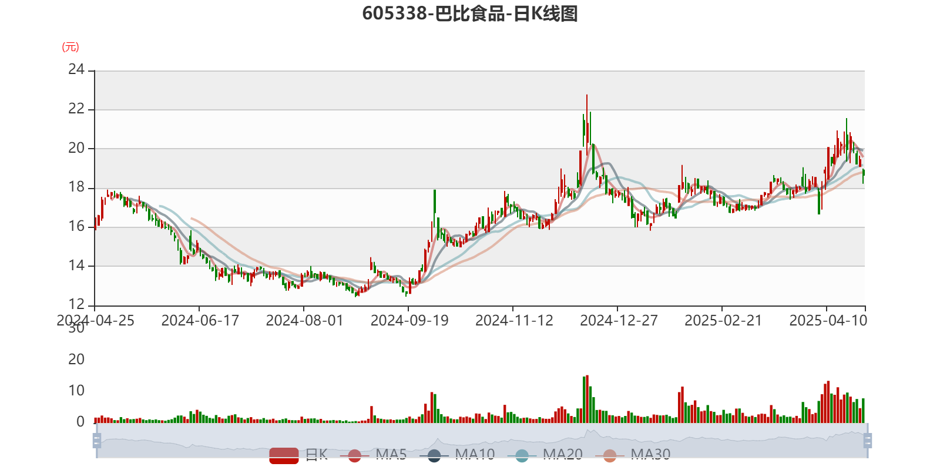The height and width of the screenshot is (470, 940).
Task: Click the price axis label 16
Action: click(x=76, y=227)
